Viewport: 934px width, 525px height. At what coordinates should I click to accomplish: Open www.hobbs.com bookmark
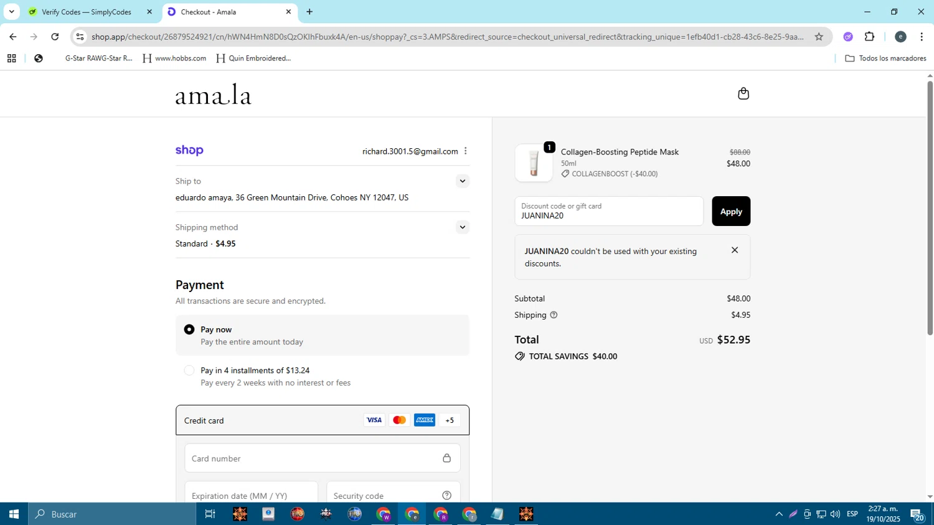[x=174, y=59]
